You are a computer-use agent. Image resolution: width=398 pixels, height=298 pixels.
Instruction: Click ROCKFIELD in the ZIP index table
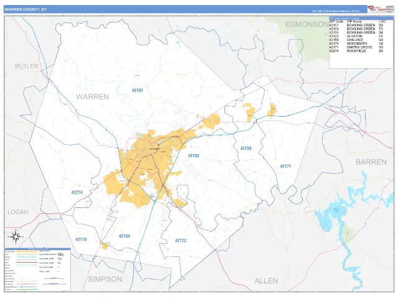(356, 51)
